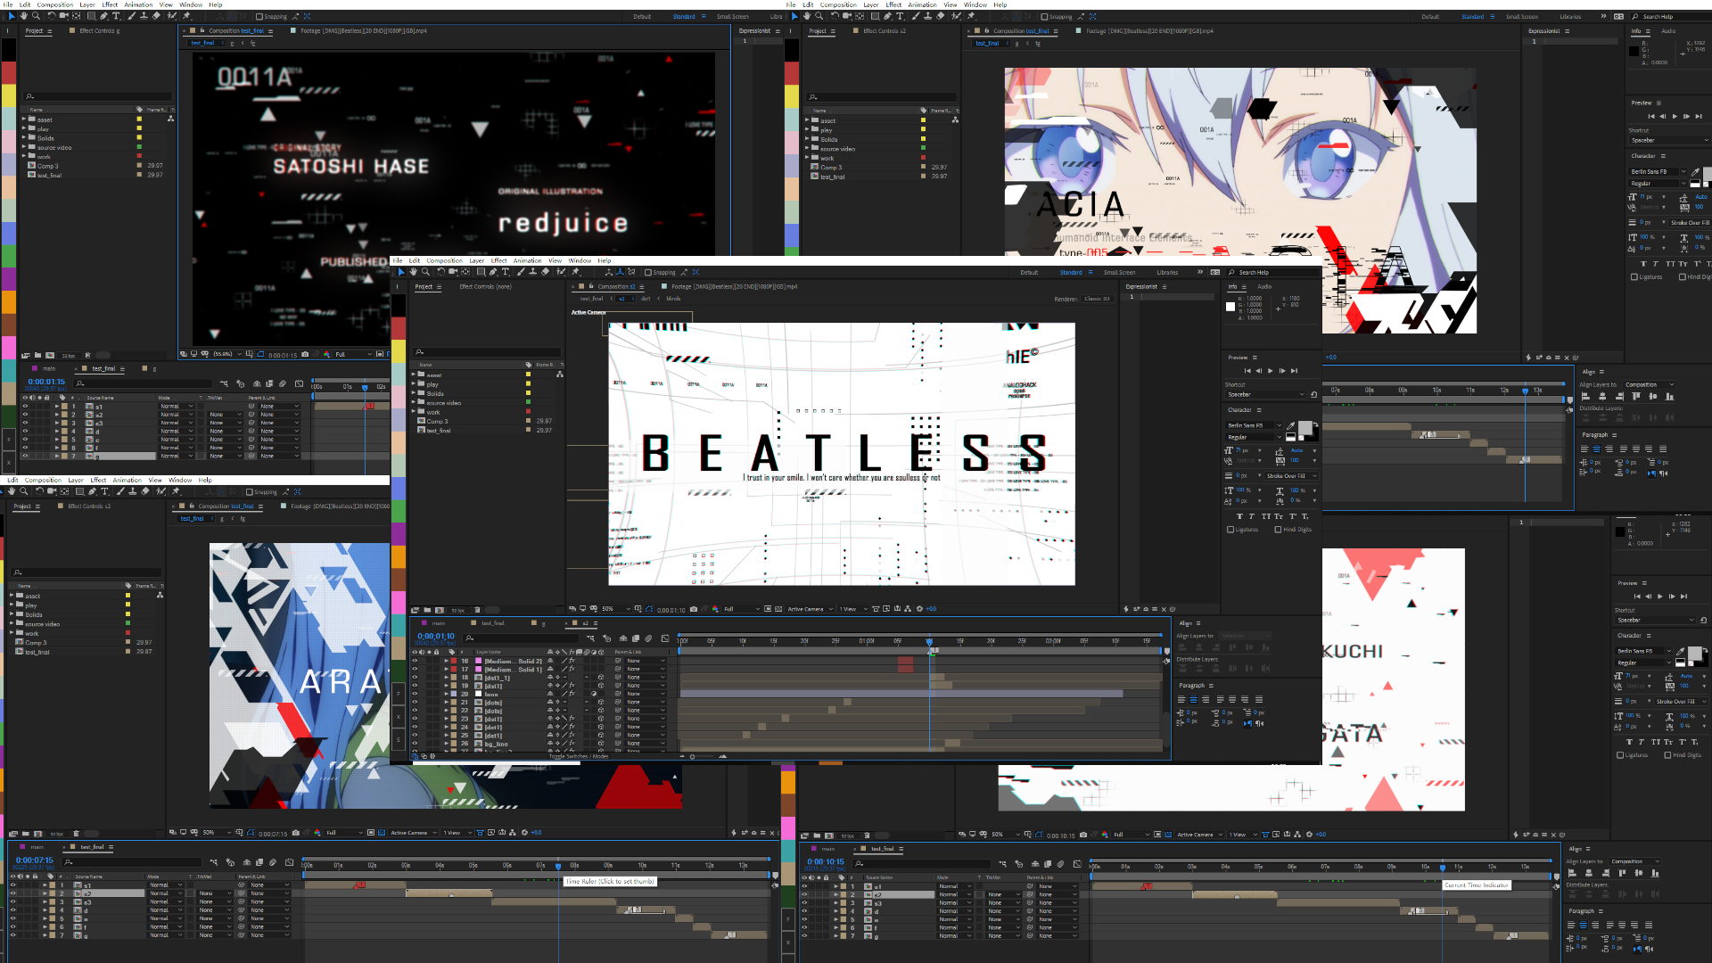
Task: Check Ligatures in center window's Character panel
Action: [1230, 530]
